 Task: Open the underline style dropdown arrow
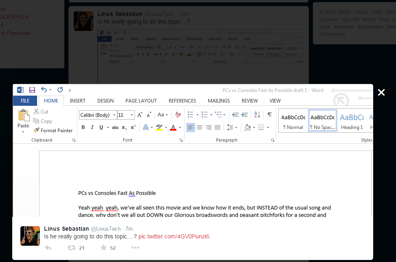click(x=108, y=128)
